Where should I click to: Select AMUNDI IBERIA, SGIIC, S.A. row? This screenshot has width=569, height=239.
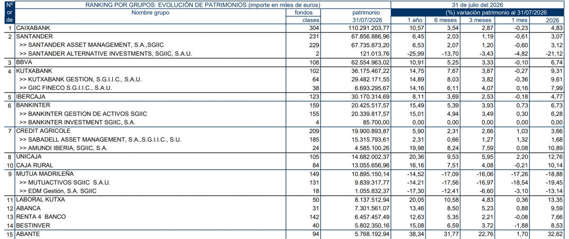pyautogui.click(x=64, y=148)
